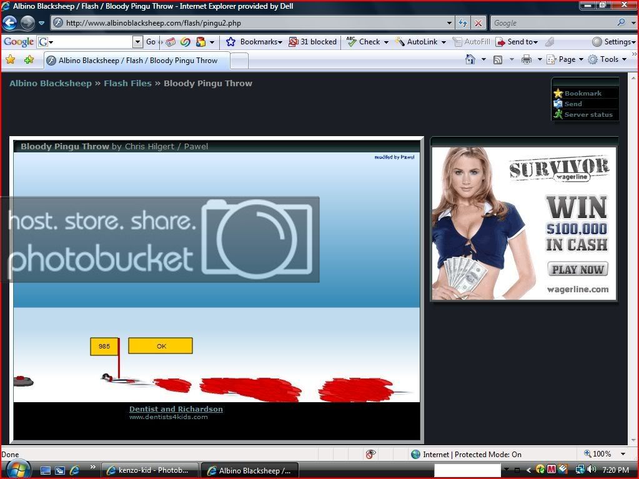Click the Add to Favorites icon
This screenshot has height=479, width=639.
tap(29, 60)
